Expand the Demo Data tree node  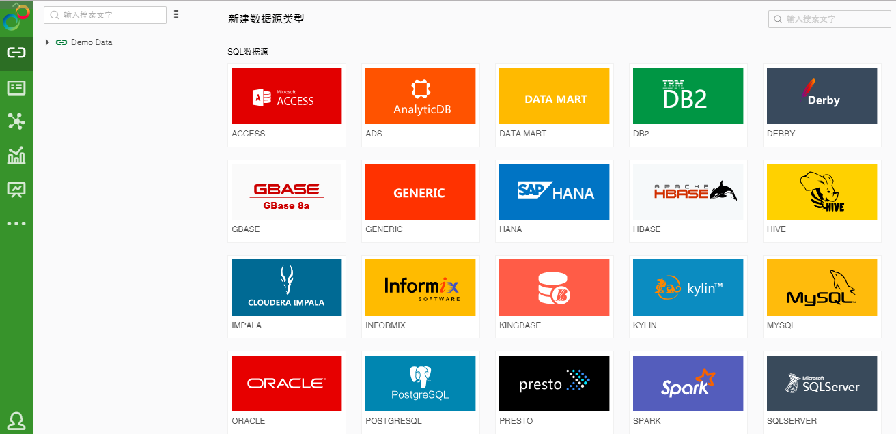pyautogui.click(x=47, y=42)
